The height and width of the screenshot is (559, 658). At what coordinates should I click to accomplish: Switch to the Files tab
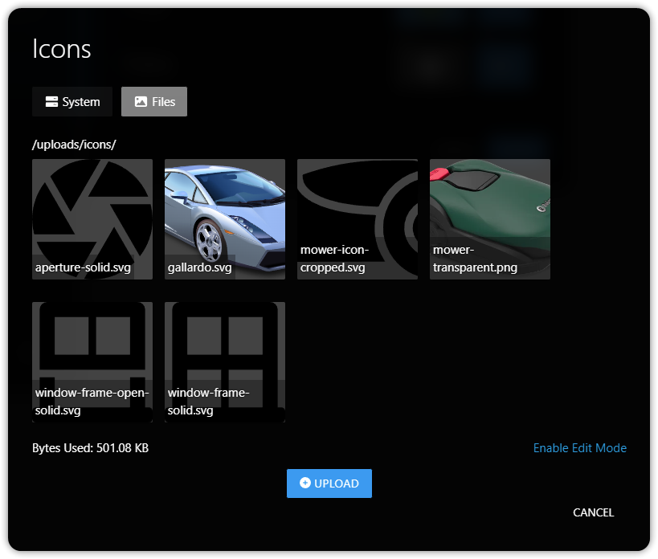[x=154, y=101]
